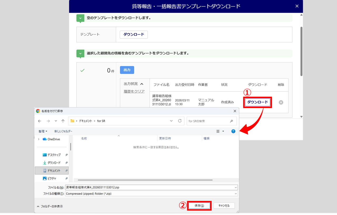The width and height of the screenshot is (337, 215).
Task: Select ドキュメント in the navigation pane
Action: click(x=54, y=171)
